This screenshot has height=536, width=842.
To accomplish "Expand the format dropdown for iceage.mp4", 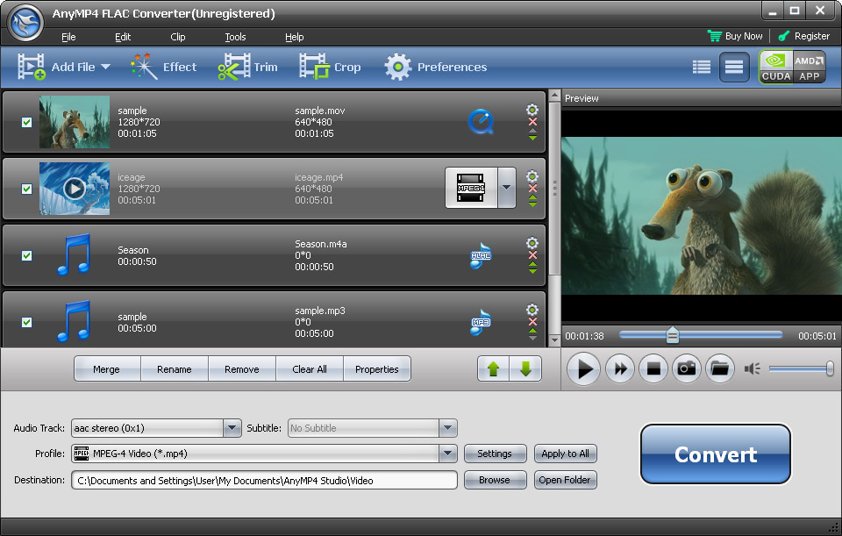I will click(x=506, y=188).
